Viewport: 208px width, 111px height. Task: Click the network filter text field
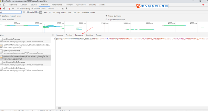[11, 12]
